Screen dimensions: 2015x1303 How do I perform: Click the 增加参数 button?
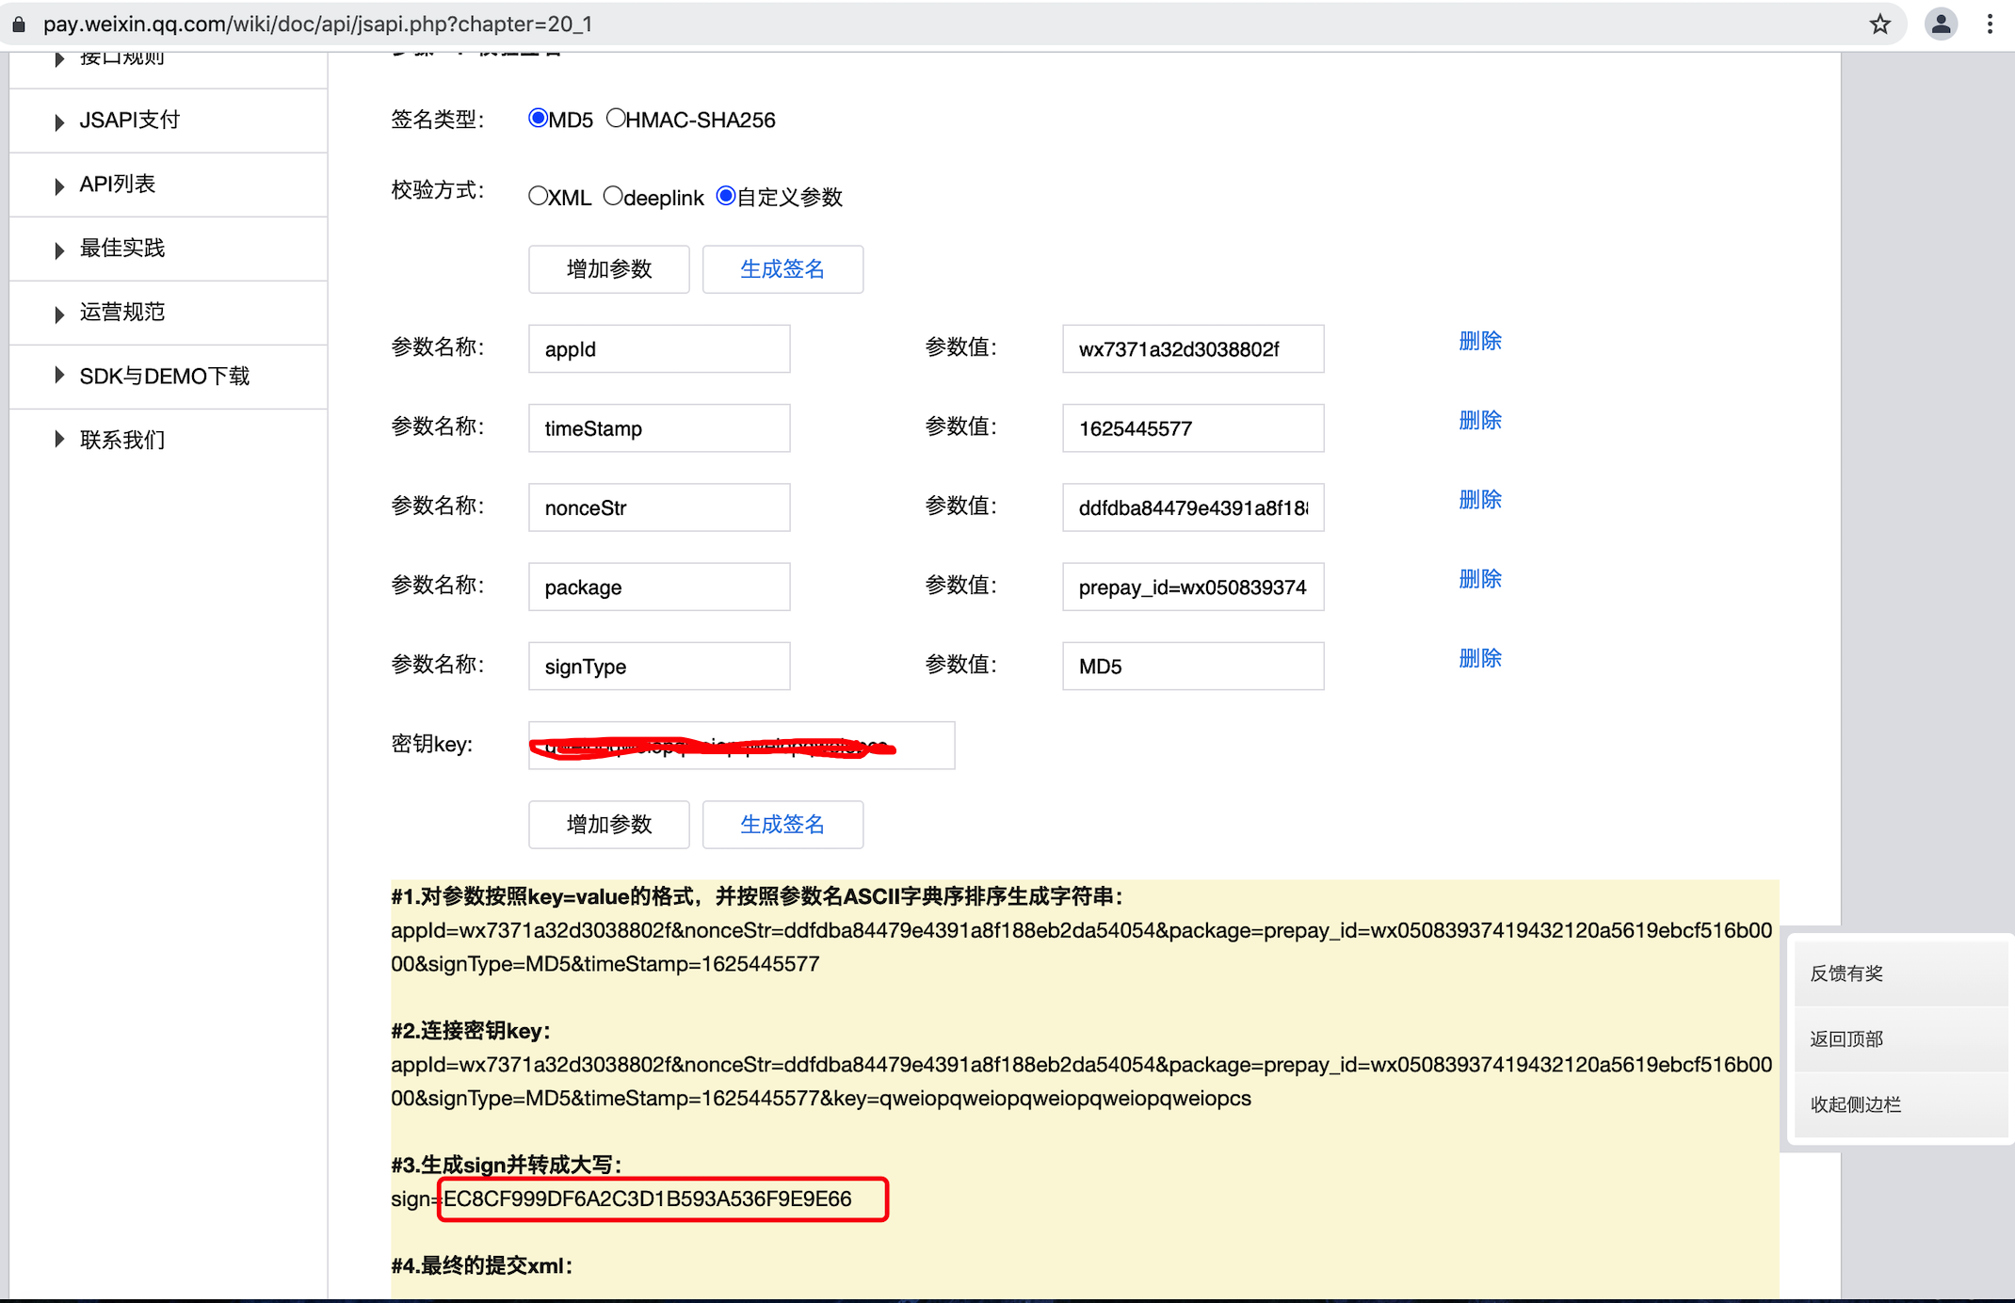[x=608, y=269]
